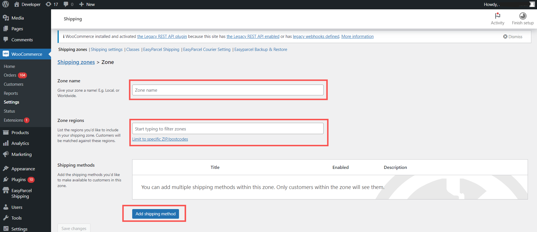Open the Orders submenu item
The height and width of the screenshot is (232, 537).
(x=10, y=75)
